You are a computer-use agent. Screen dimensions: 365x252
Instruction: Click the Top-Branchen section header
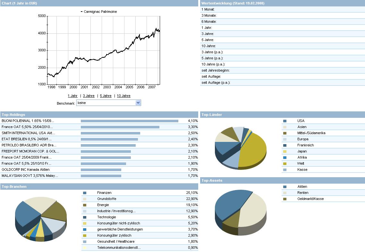[99, 187]
